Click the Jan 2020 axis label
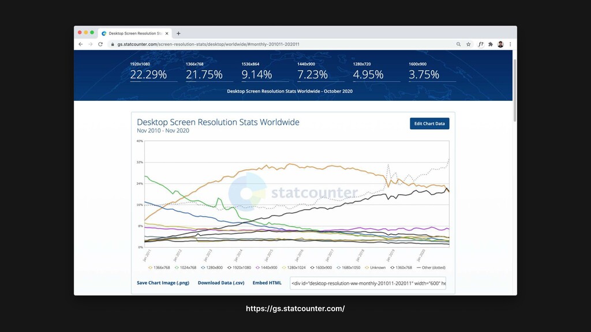 [421, 255]
